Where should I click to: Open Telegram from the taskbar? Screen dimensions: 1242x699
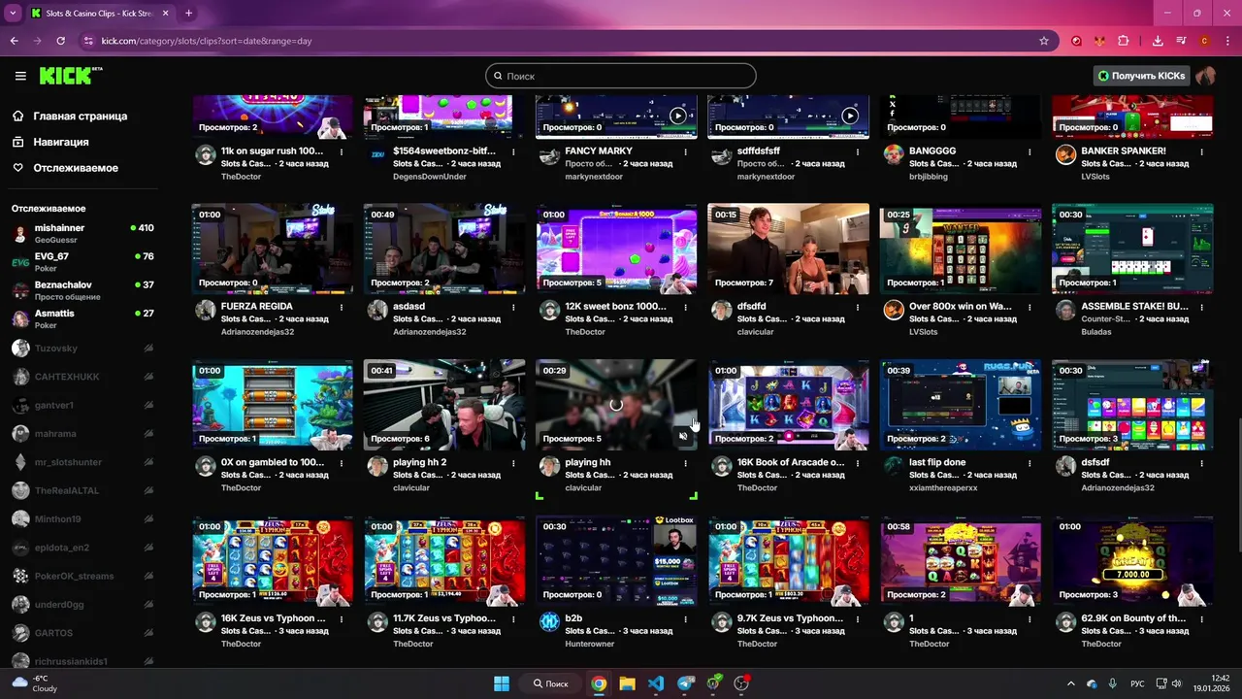tap(685, 683)
